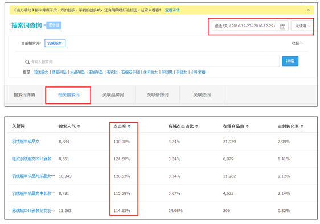Click the online product count 6,979
Screen dimensions: 320x224
[x=228, y=159]
